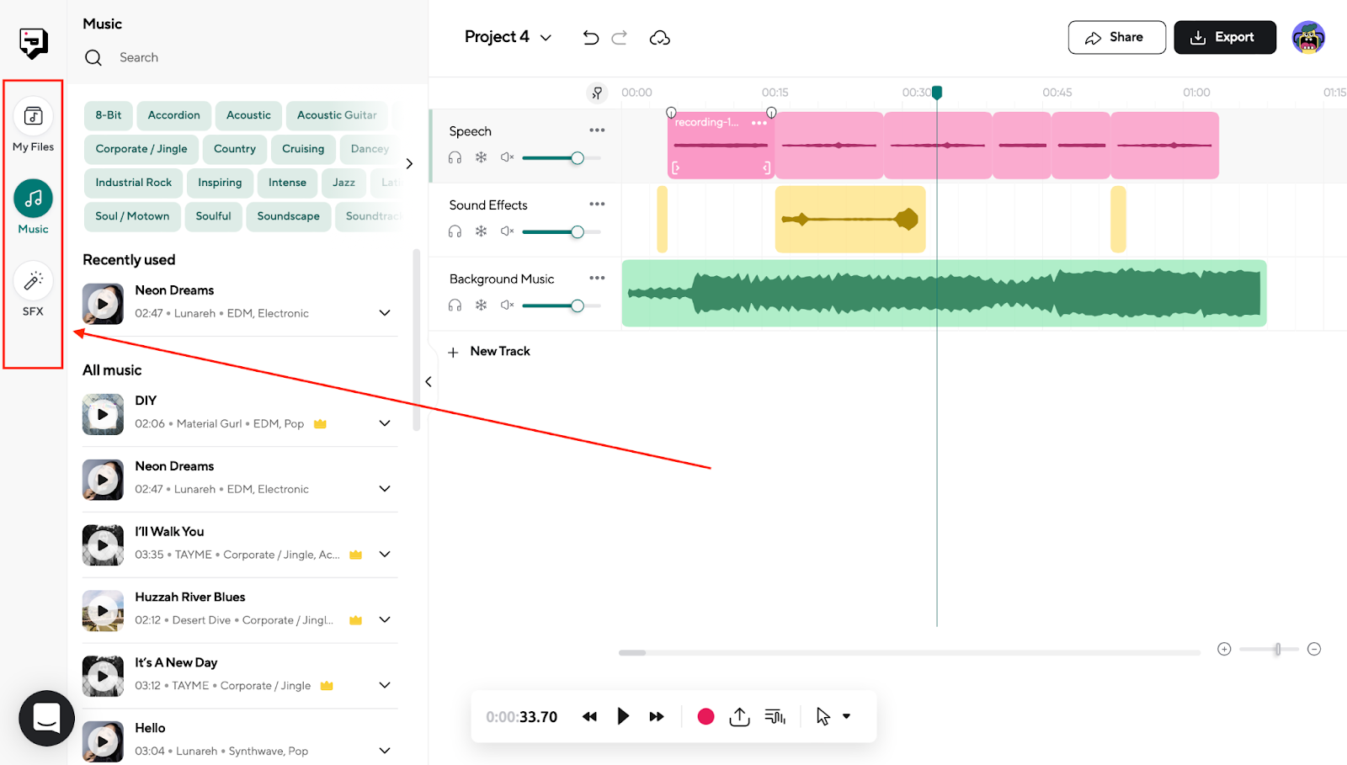Filter music by 8-Bit genre
The height and width of the screenshot is (765, 1347).
(109, 115)
